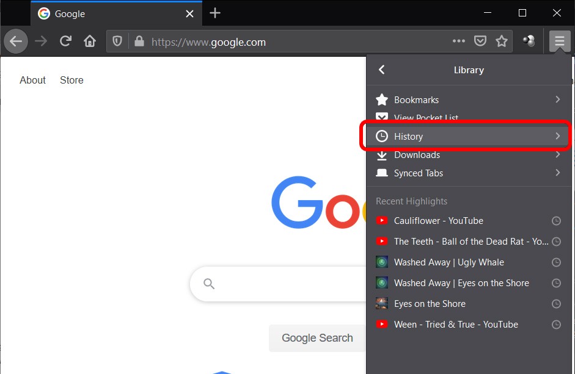Reload the current Google page

(x=65, y=41)
